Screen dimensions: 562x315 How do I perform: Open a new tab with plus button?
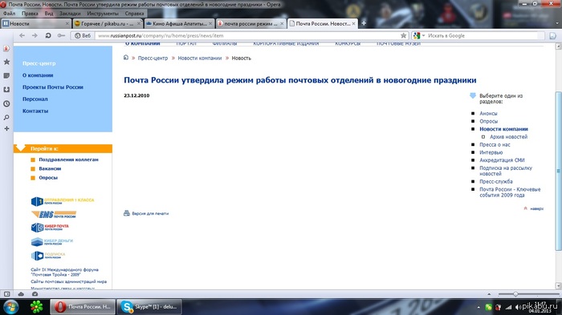[364, 23]
